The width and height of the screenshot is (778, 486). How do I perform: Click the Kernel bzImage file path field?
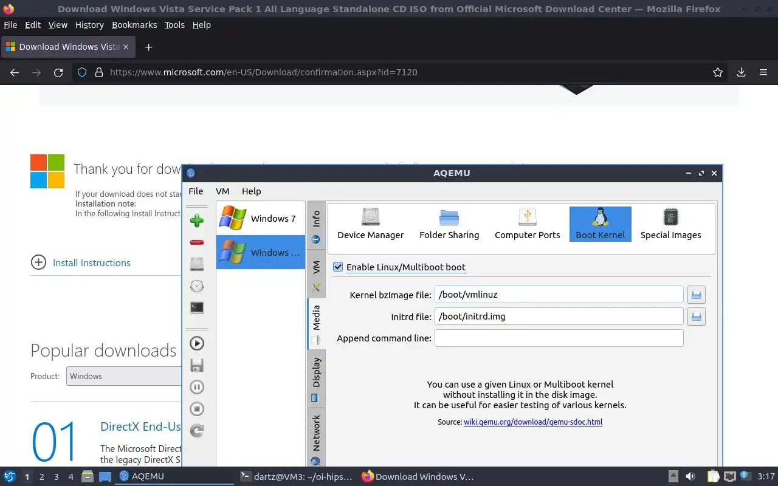559,295
